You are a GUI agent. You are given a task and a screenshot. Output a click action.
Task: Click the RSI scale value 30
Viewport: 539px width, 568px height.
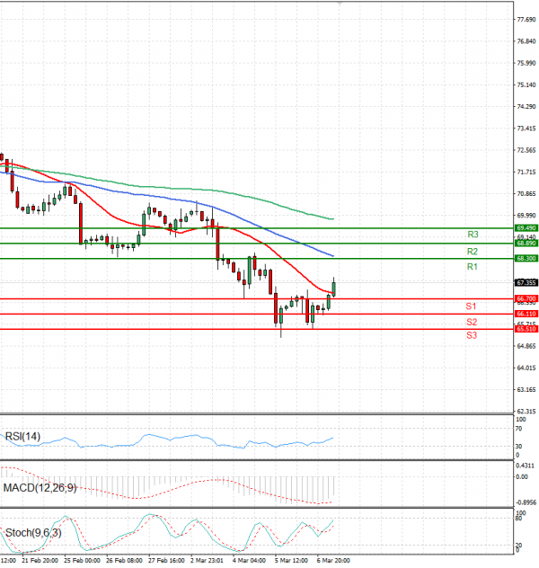tap(518, 447)
